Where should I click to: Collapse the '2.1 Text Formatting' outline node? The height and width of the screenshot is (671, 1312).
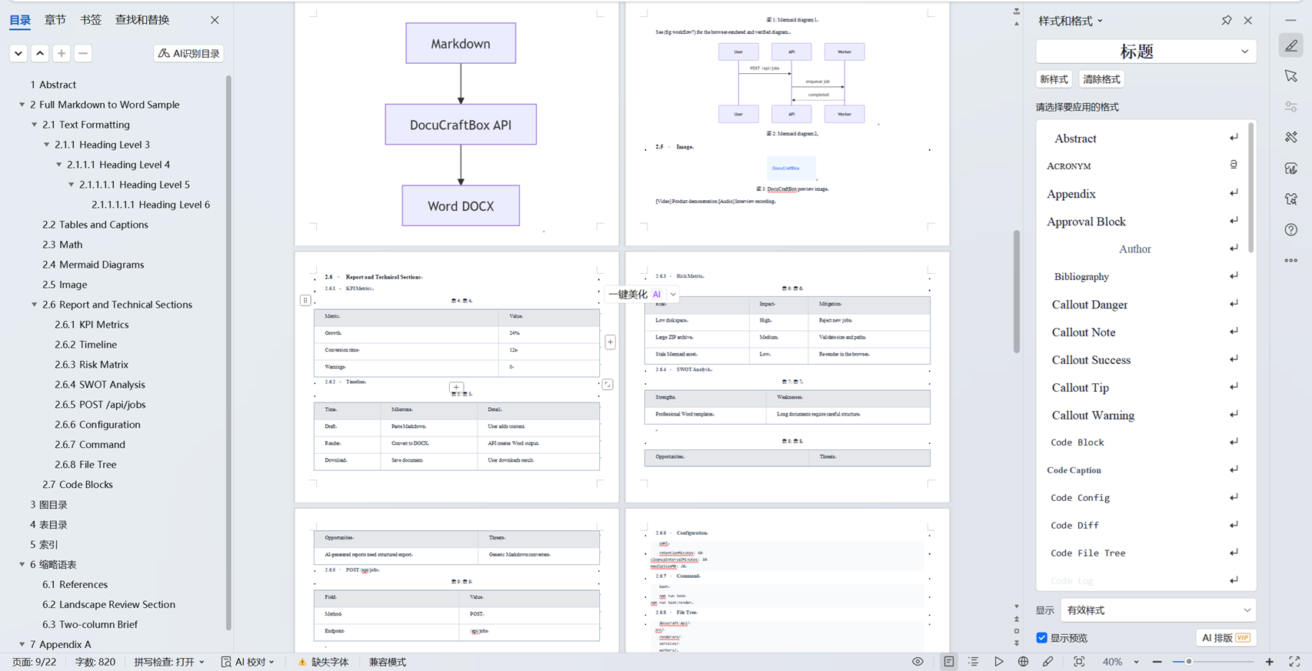point(35,125)
